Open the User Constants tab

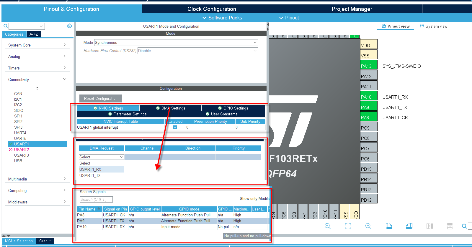point(221,114)
